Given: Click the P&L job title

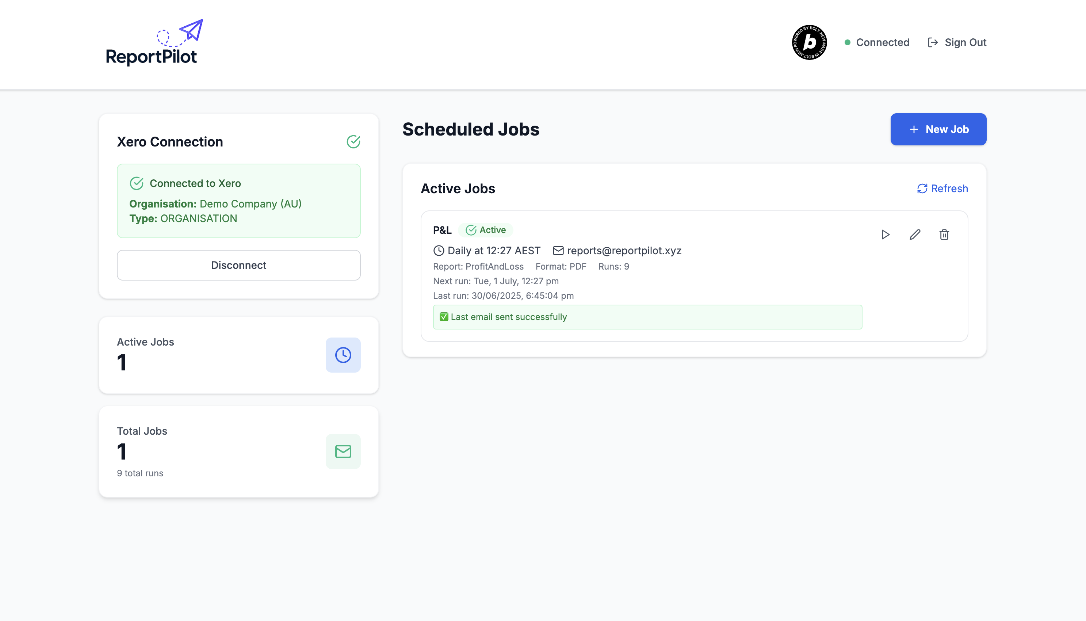Looking at the screenshot, I should (442, 230).
